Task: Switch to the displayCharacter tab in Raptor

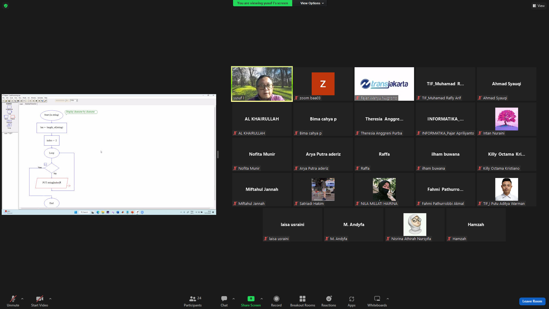Action: pos(31,104)
